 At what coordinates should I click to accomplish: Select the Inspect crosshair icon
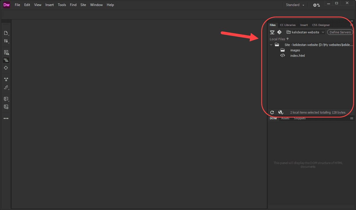6,68
